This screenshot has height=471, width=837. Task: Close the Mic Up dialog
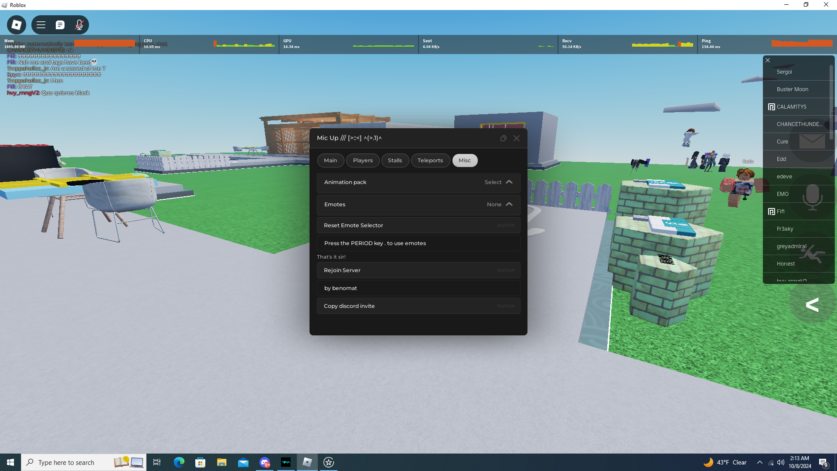pyautogui.click(x=517, y=138)
